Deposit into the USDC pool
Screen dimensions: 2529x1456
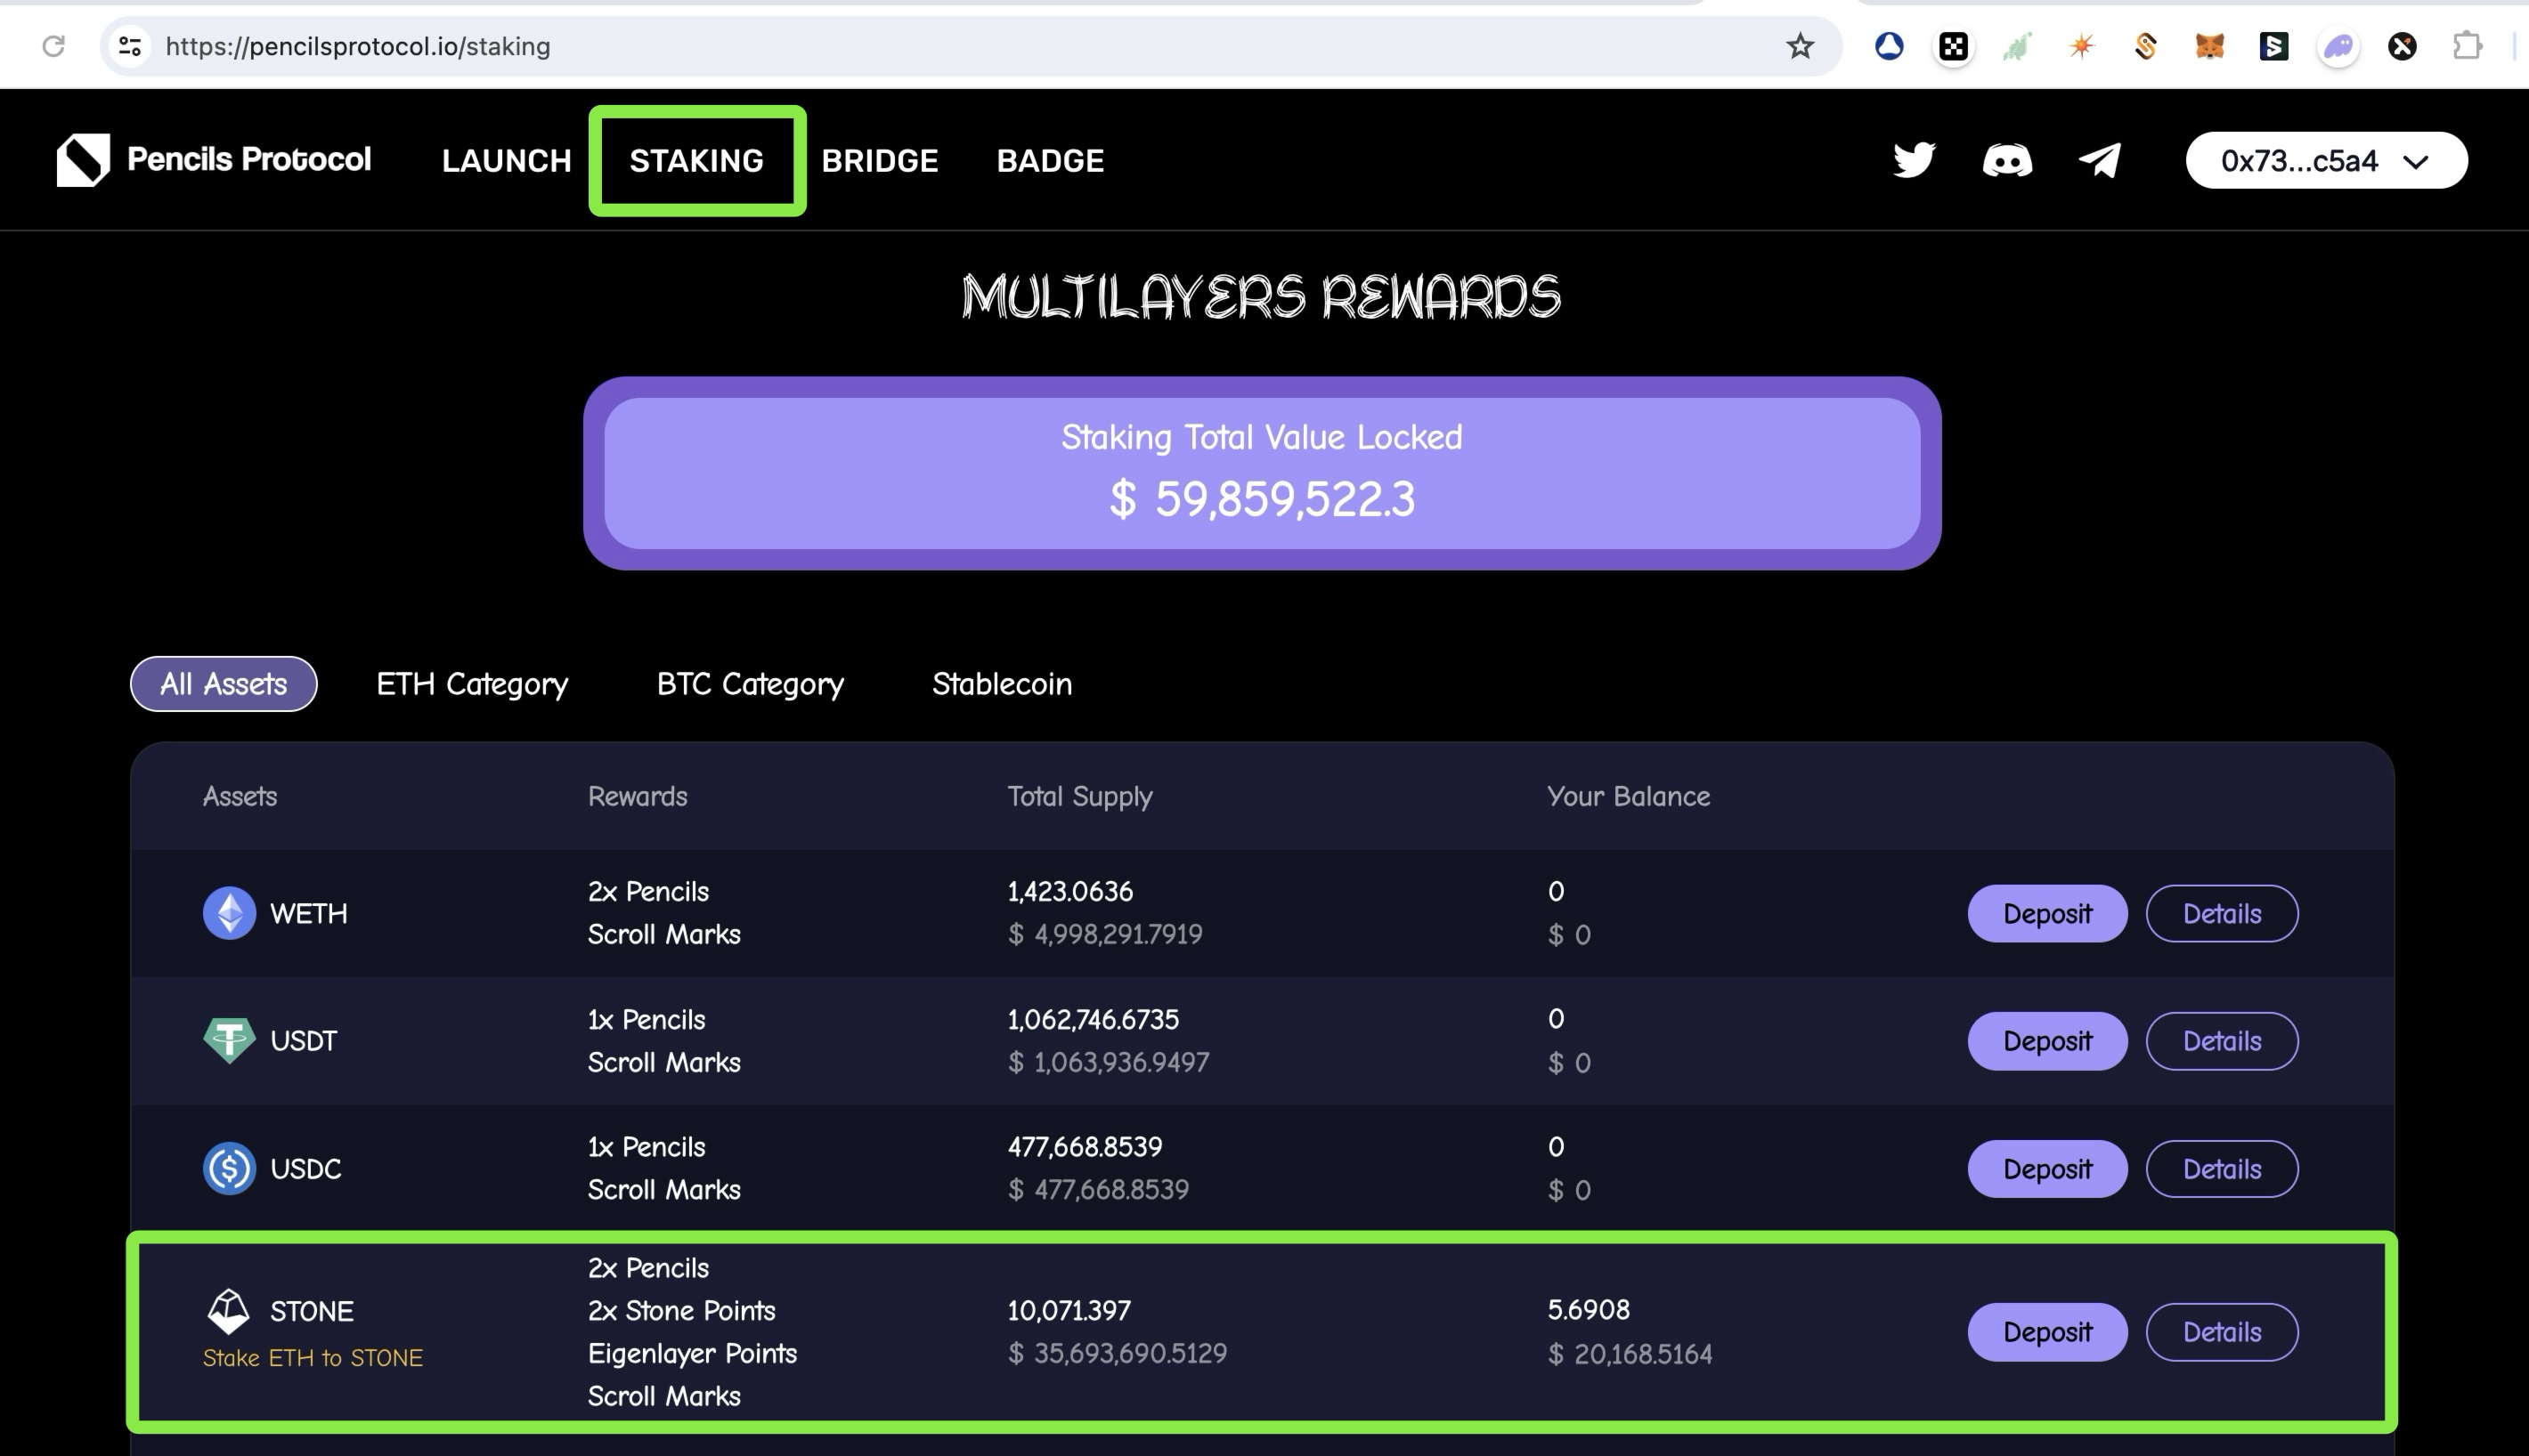click(2047, 1169)
